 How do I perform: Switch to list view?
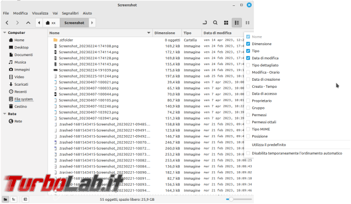237,23
